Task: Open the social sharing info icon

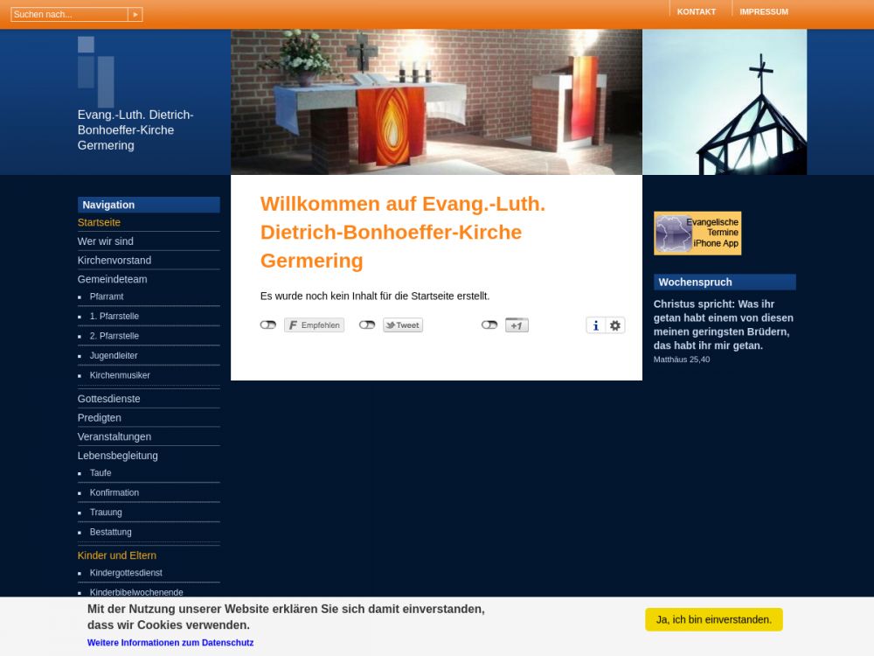Action: pos(595,325)
